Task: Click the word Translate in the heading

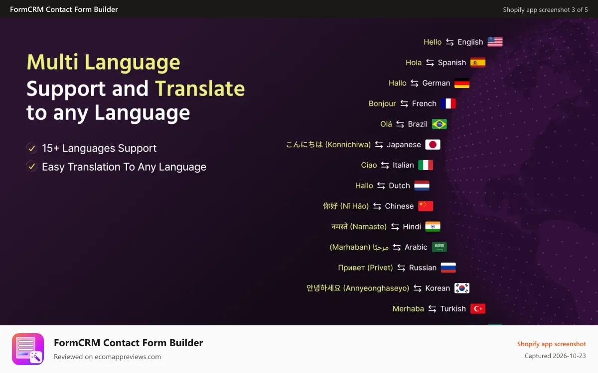Action: (x=200, y=89)
